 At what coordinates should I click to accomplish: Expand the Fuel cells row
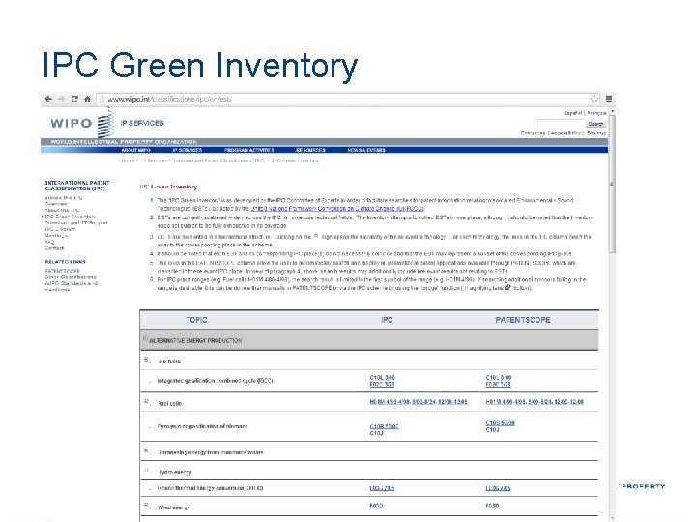pyautogui.click(x=146, y=402)
